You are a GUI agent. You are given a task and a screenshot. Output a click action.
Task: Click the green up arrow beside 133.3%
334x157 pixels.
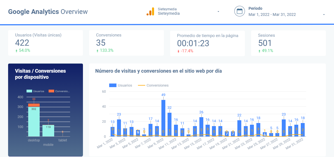(x=97, y=51)
